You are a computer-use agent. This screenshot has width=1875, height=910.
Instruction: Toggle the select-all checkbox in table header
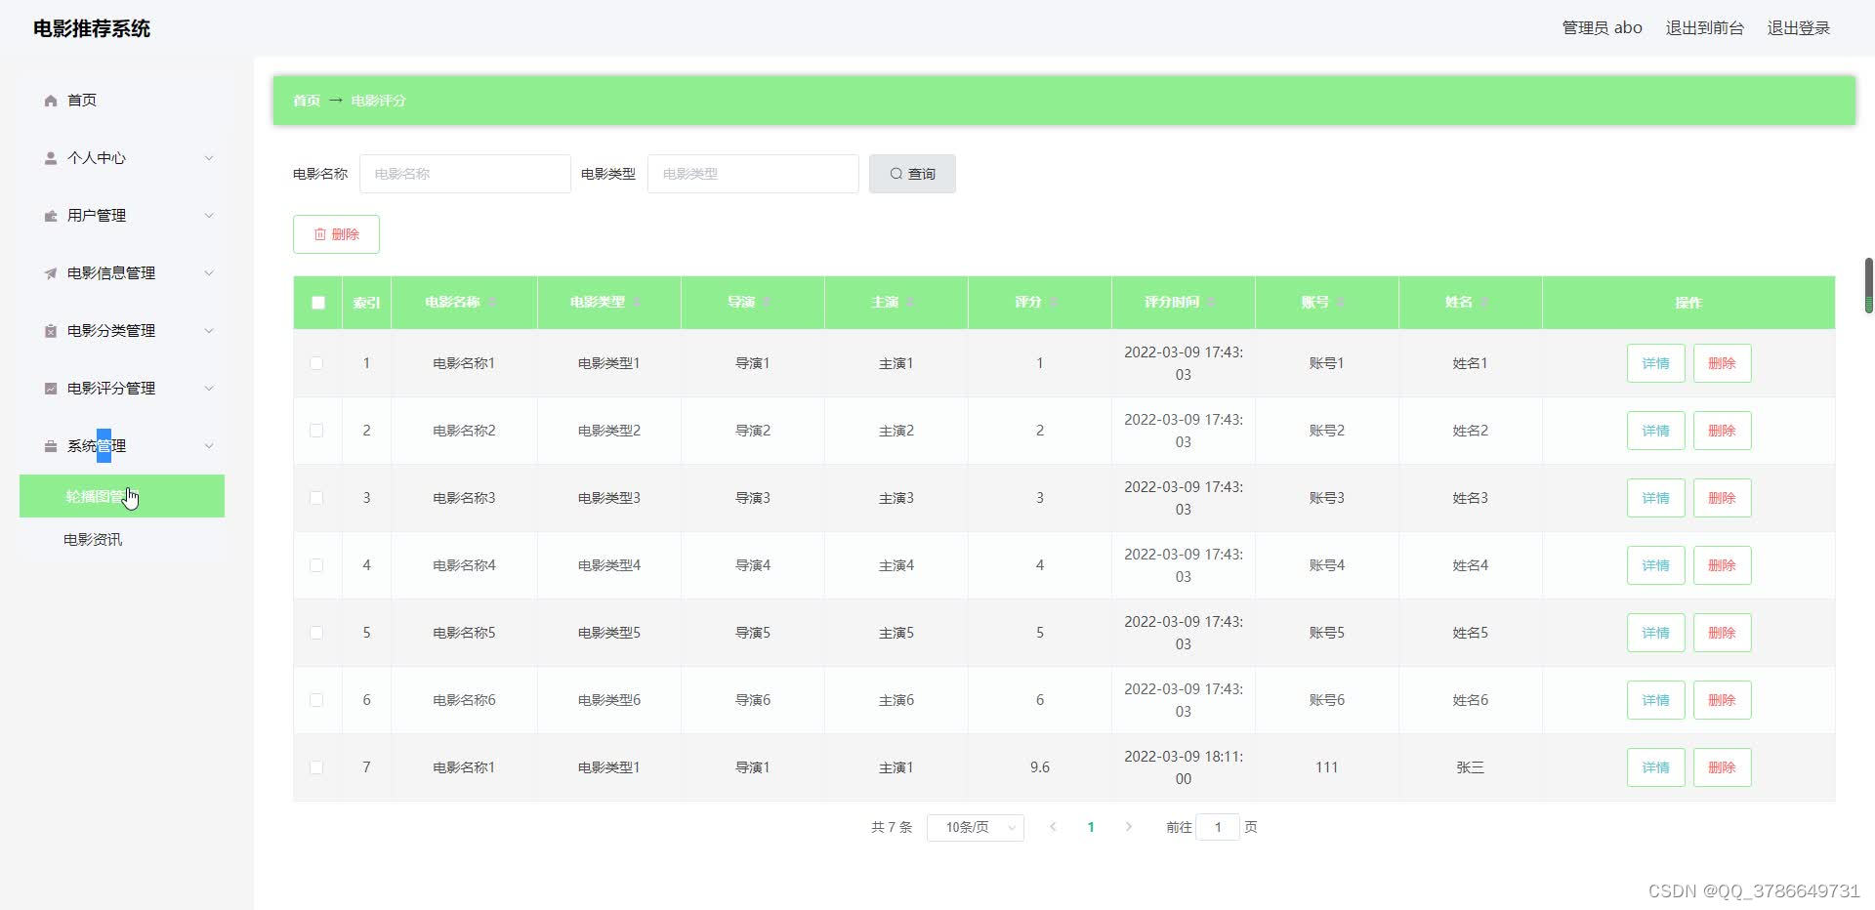318,303
